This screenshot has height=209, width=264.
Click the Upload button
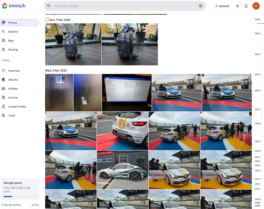pyautogui.click(x=222, y=6)
